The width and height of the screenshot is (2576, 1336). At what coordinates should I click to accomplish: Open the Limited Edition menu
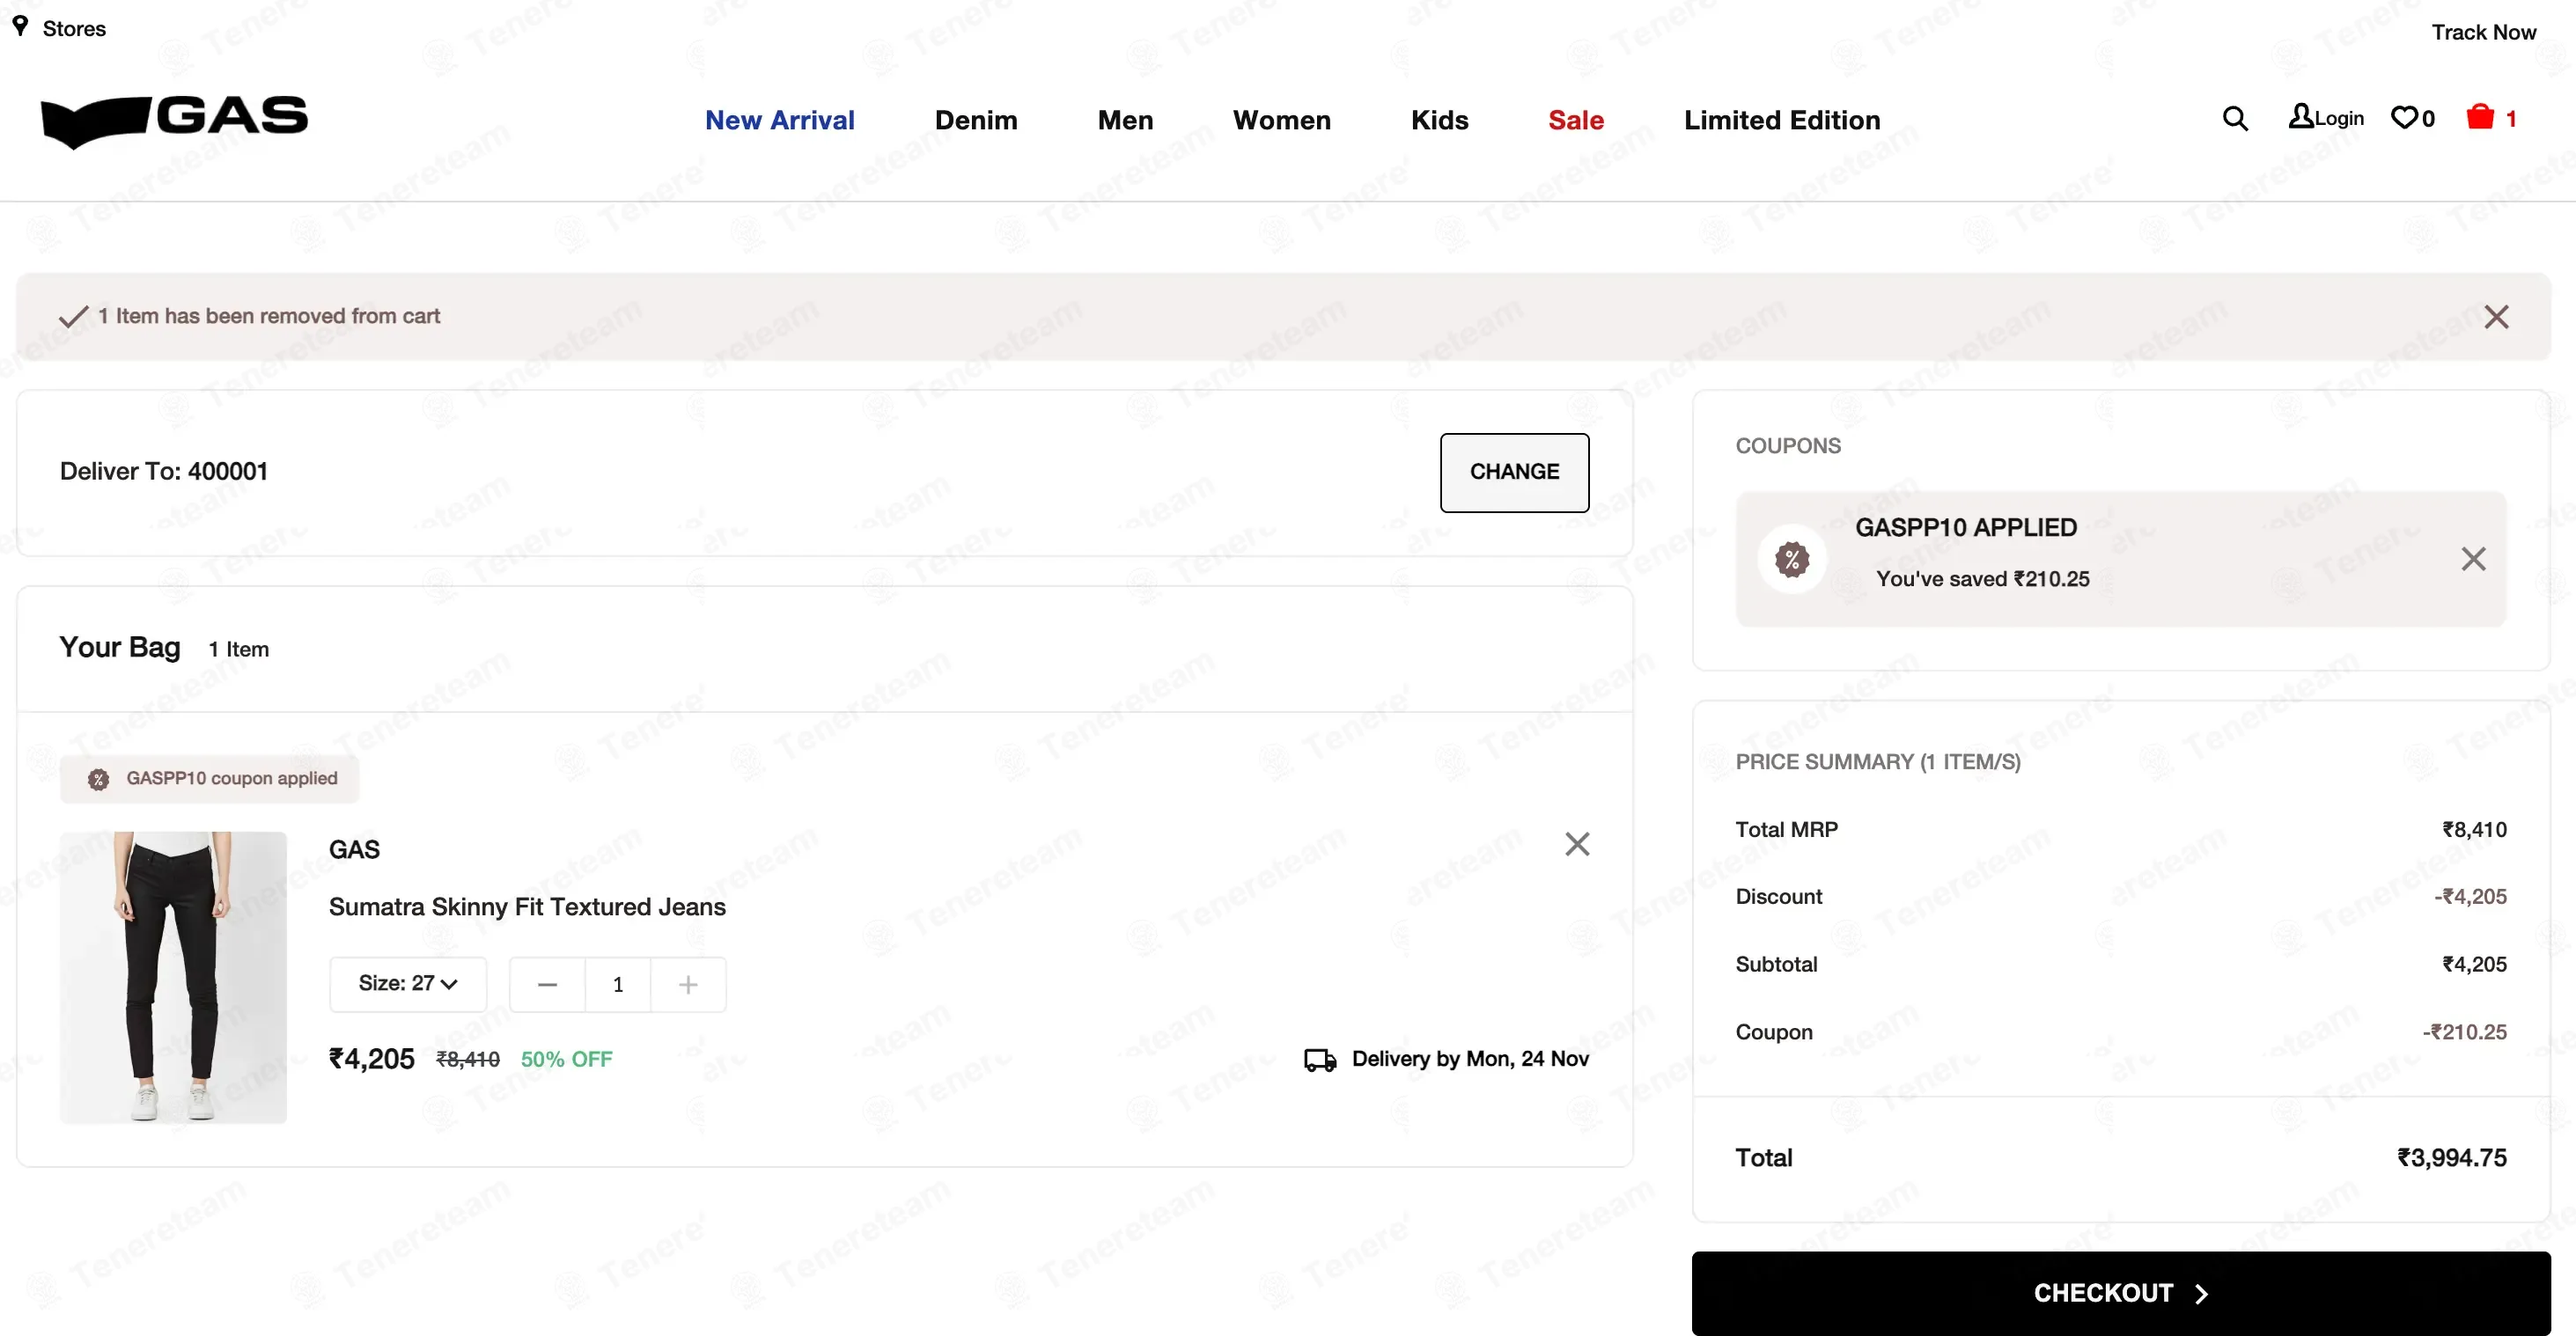(x=1781, y=120)
